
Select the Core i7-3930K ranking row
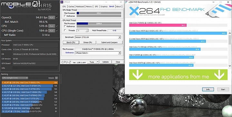[x=30, y=92]
